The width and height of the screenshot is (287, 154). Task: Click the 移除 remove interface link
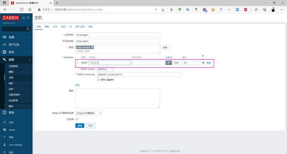point(208,63)
